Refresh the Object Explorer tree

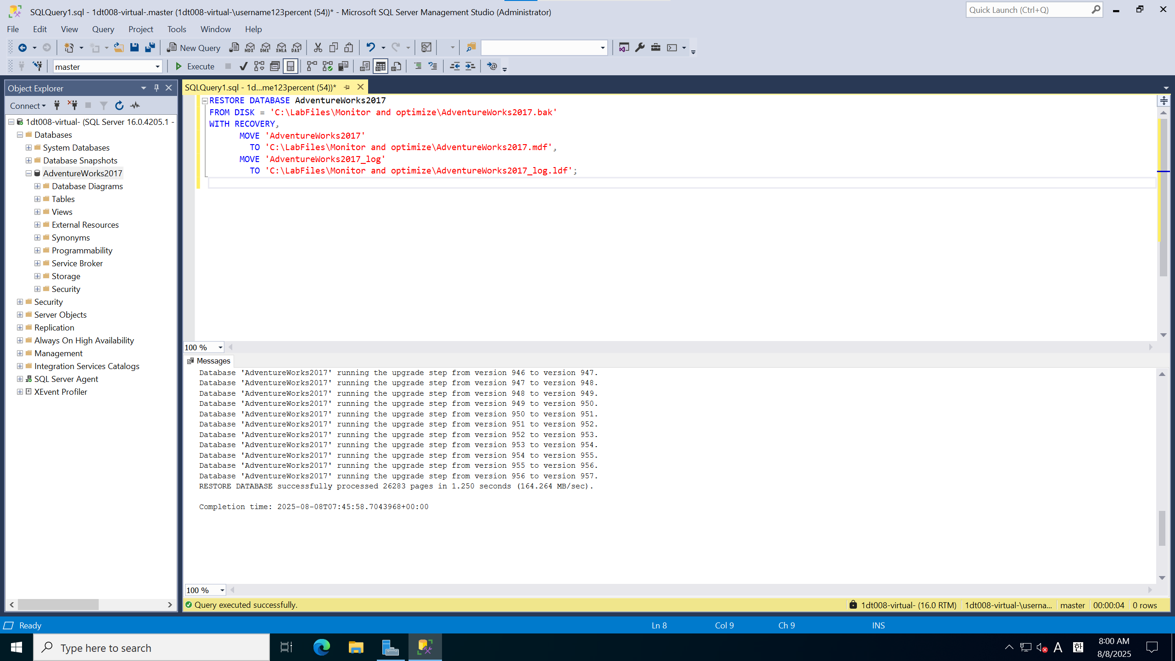tap(119, 106)
